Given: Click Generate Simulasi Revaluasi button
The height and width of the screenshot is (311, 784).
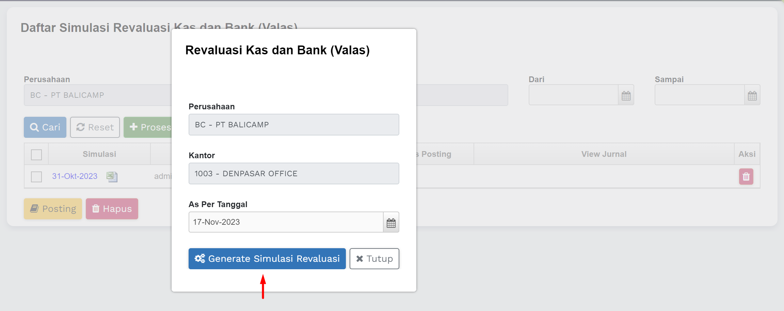Looking at the screenshot, I should 267,259.
